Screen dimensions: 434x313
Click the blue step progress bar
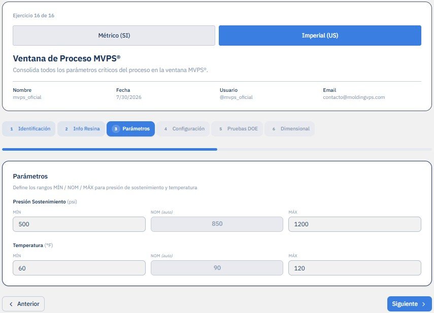tap(110, 149)
